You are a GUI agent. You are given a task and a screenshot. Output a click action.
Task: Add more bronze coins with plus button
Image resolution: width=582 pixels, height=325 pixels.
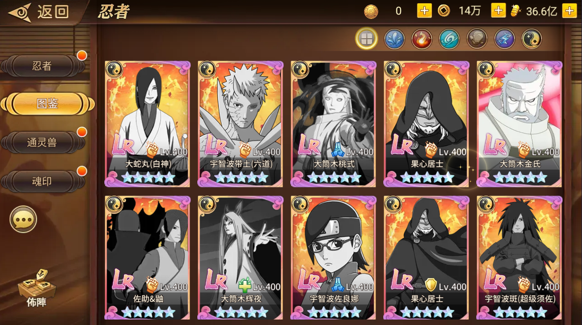click(x=424, y=10)
